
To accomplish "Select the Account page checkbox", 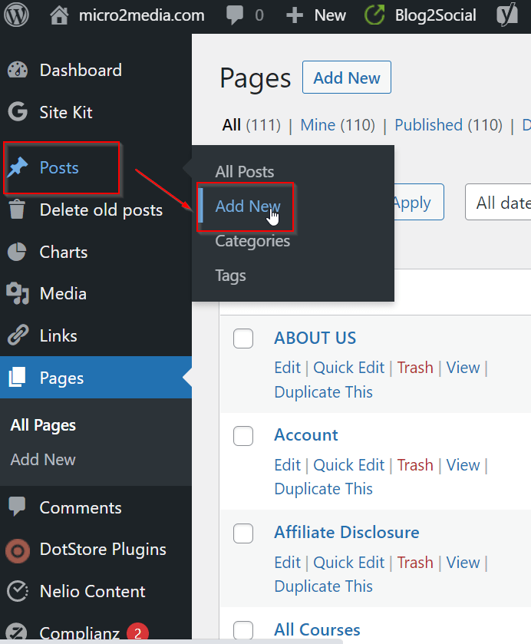I will tap(243, 435).
